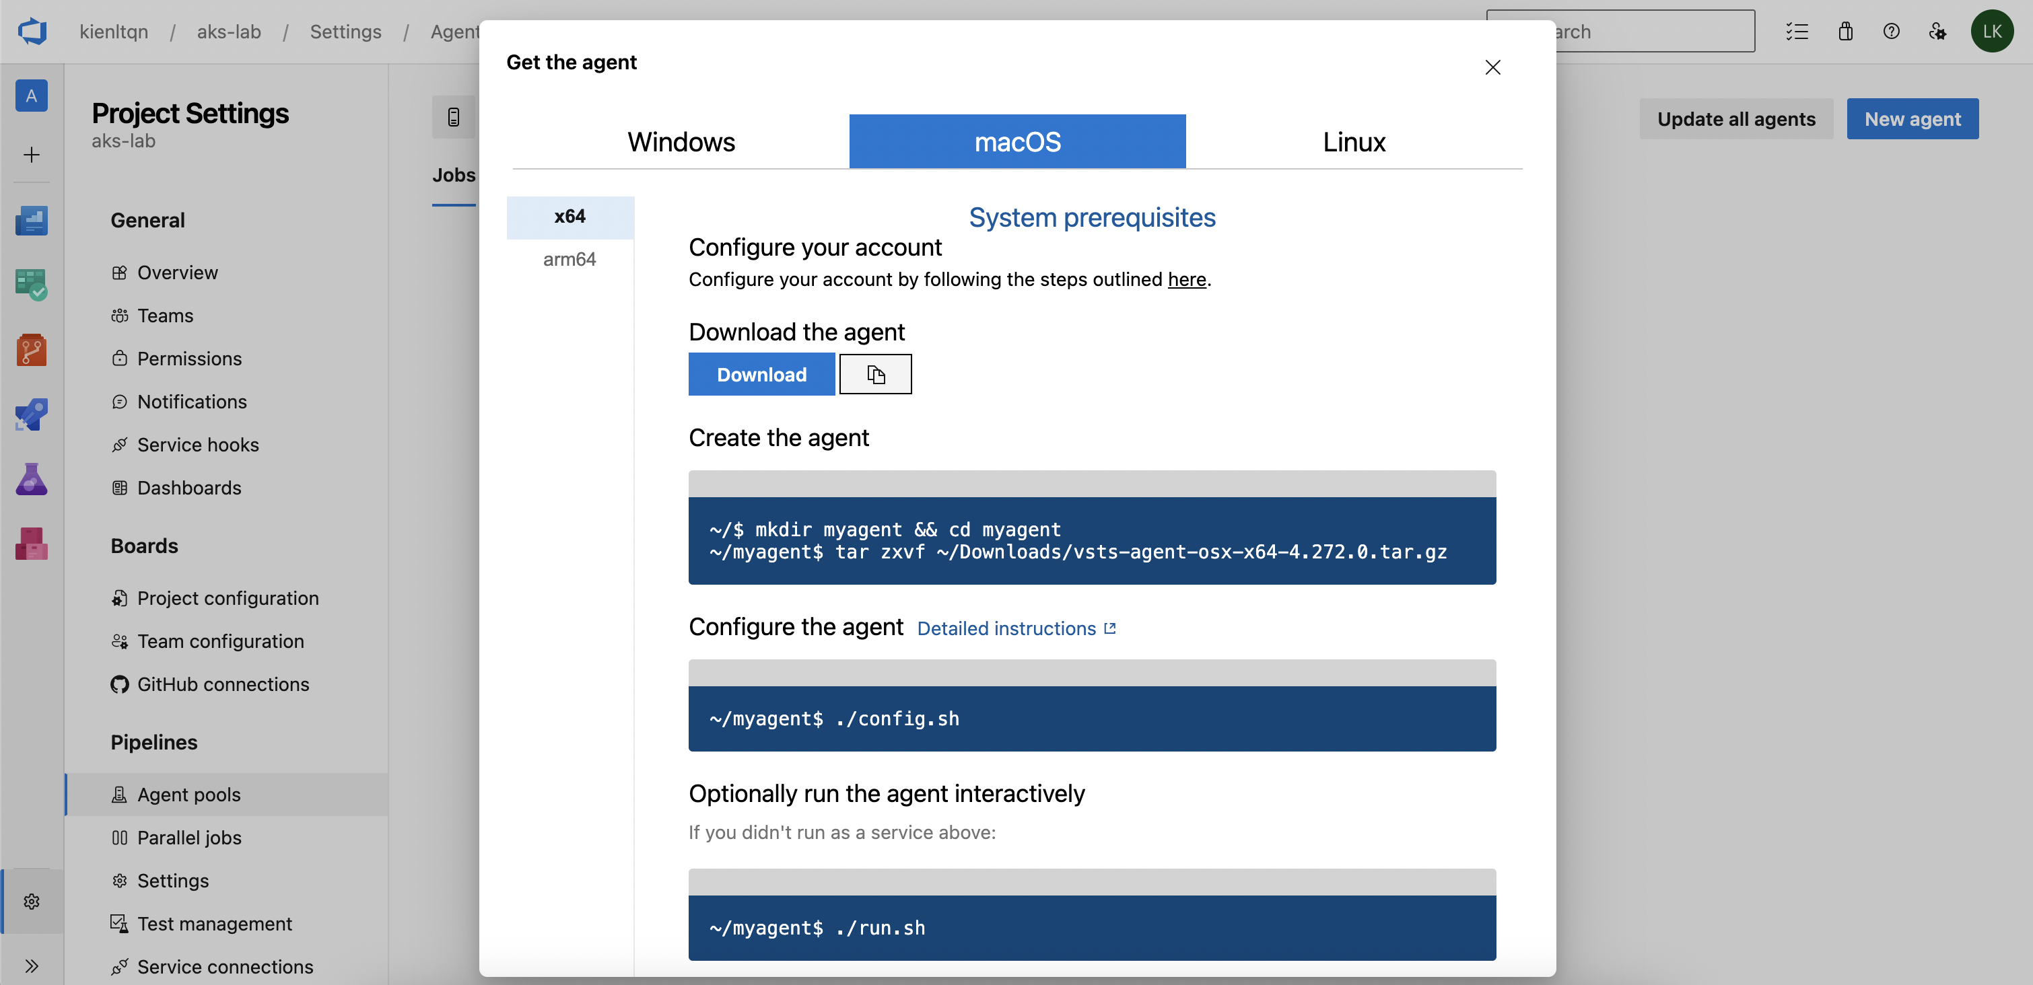Click the search input field in header
Image resolution: width=2033 pixels, height=985 pixels.
(x=1620, y=32)
